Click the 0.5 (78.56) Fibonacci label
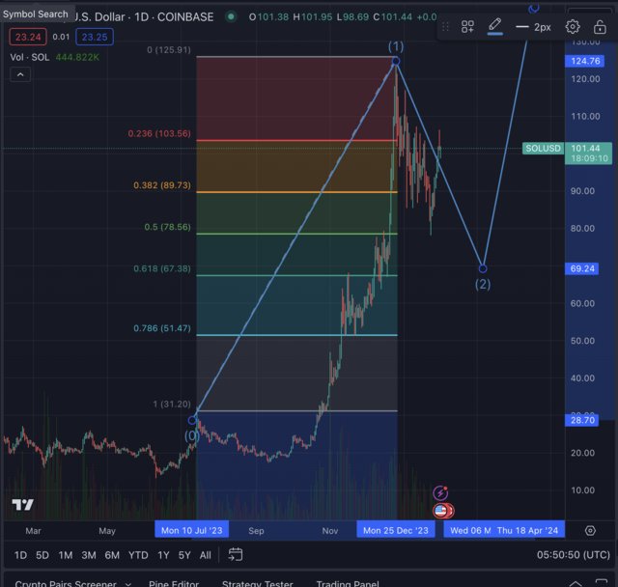 167,227
